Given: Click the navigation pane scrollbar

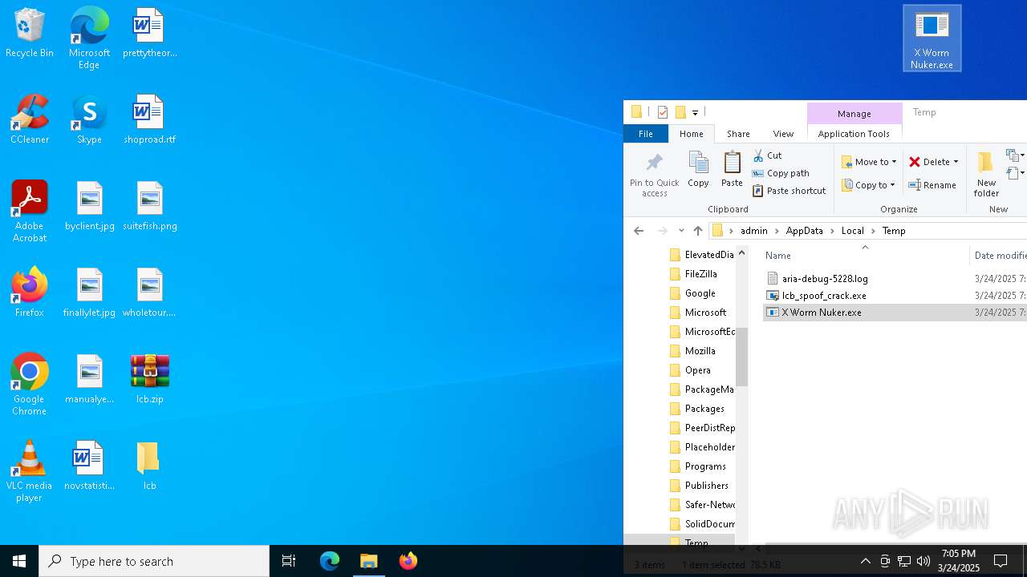Looking at the screenshot, I should pos(741,357).
